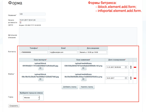The width and height of the screenshot is (146, 112).
Task: Focus the Название field containing 123
Action: coord(32,14)
